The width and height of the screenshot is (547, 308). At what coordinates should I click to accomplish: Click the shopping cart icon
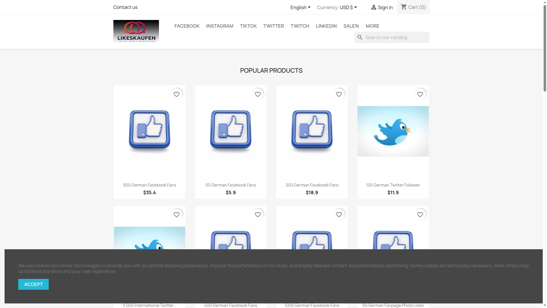point(404,7)
